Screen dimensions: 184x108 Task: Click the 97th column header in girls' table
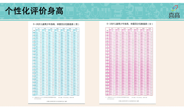point(150,28)
